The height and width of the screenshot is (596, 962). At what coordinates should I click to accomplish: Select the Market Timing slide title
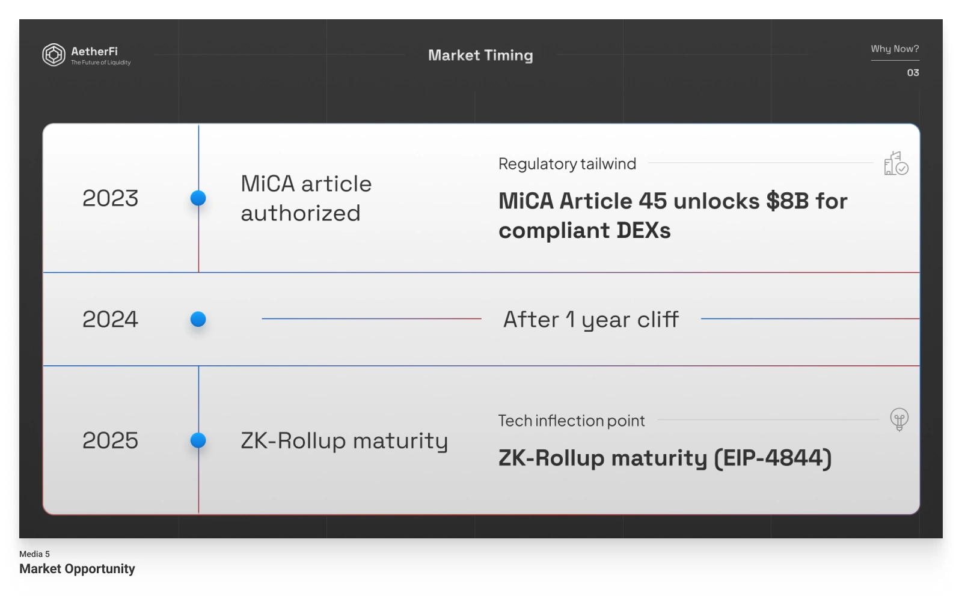click(480, 55)
